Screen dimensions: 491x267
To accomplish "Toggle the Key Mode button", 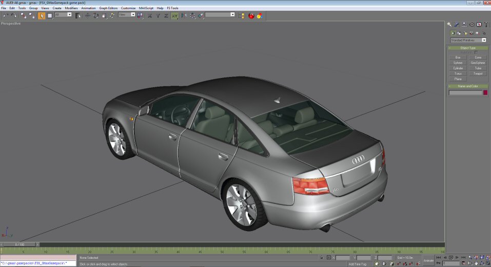I will (x=438, y=262).
